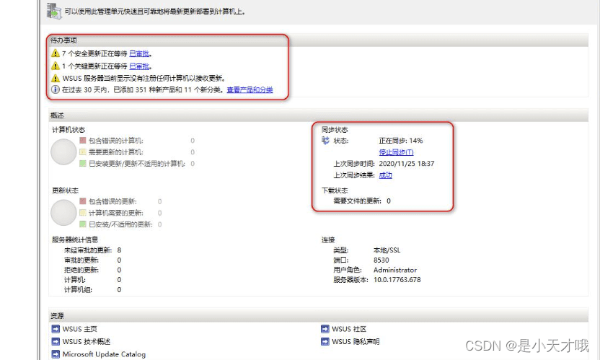Select 包含错误的更新 label
Screen dimensions: 600x360
pos(112,201)
